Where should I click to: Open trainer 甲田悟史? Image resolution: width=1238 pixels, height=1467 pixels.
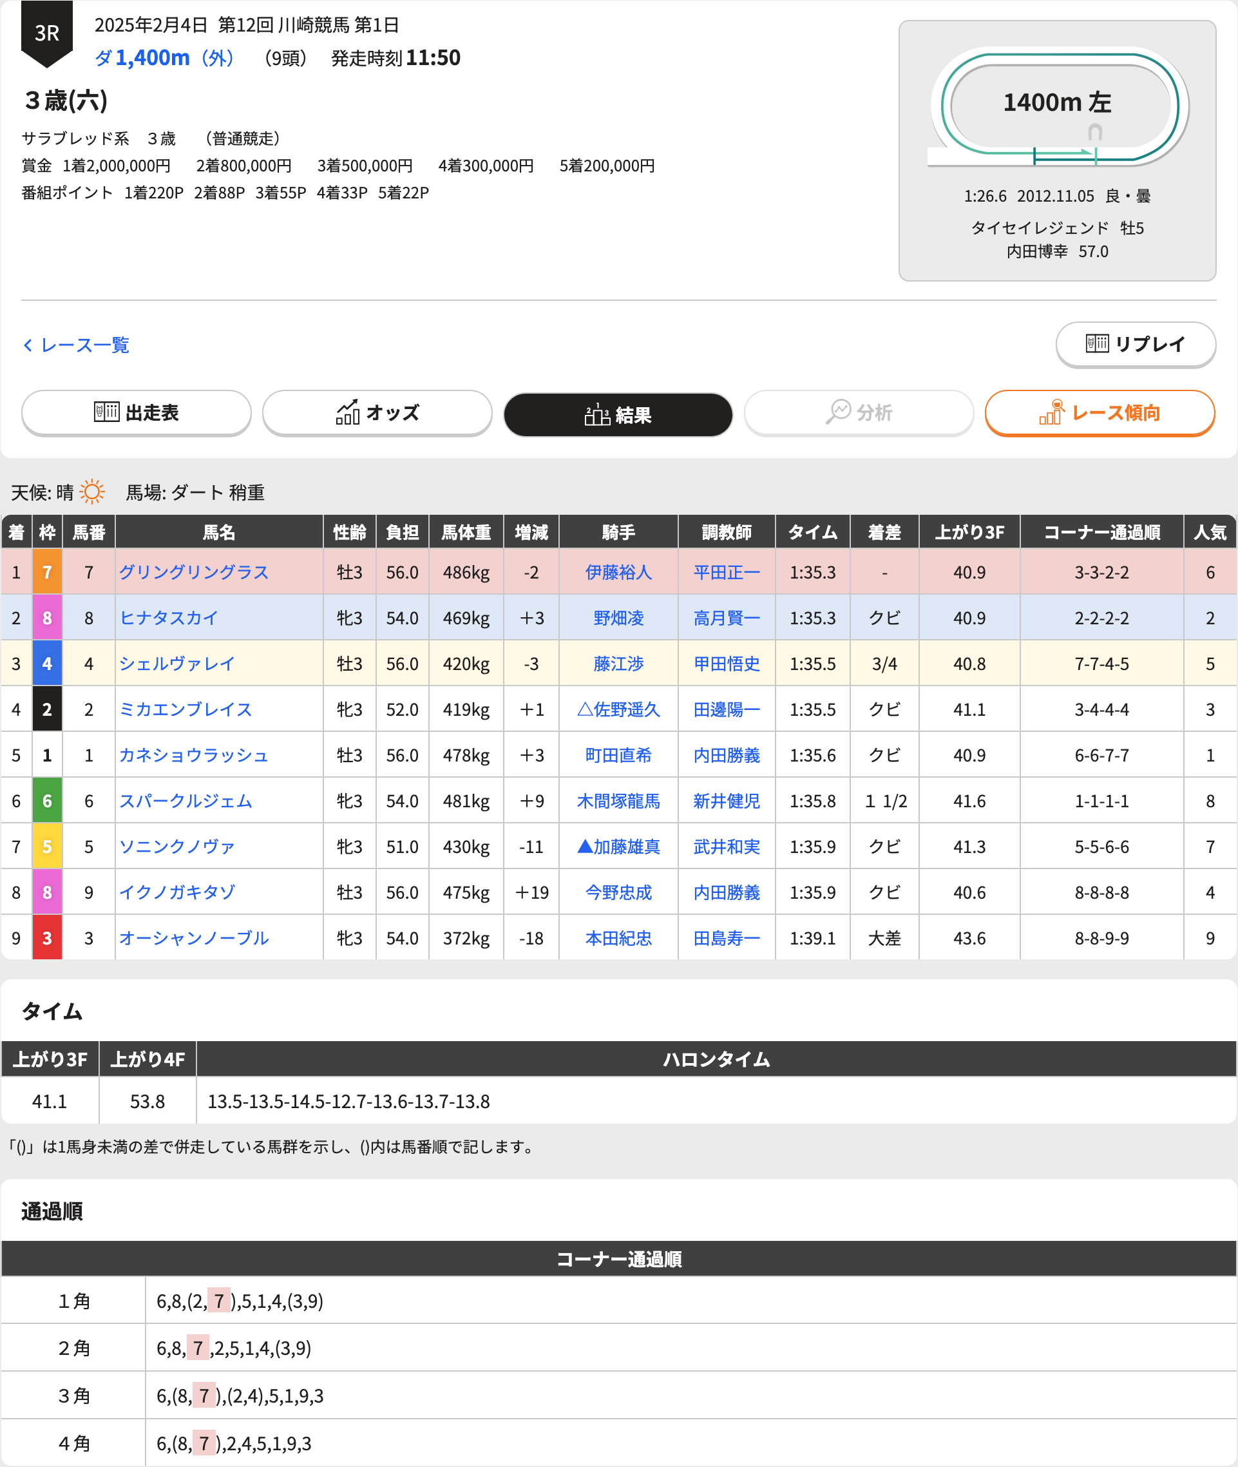tap(727, 664)
